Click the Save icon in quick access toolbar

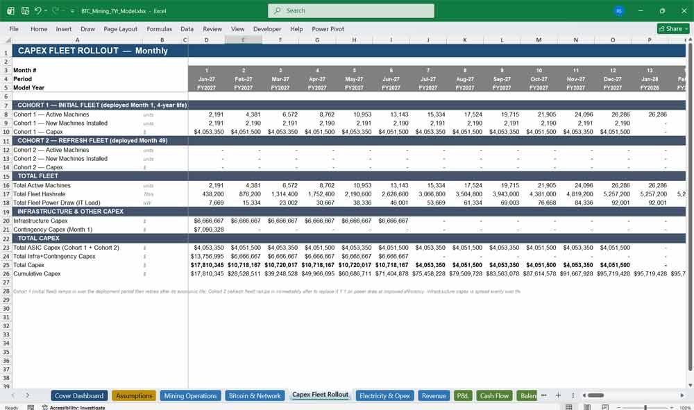pos(25,10)
